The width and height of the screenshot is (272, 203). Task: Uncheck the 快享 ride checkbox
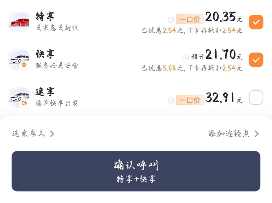point(256,60)
